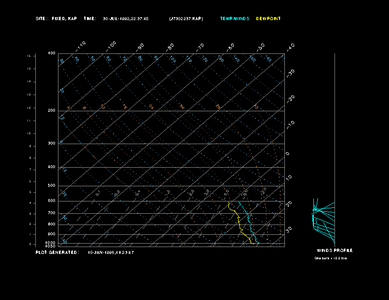Viewport: 389px width, 300px height.
Task: Click the -110 isotherm label above the chart
Action: click(x=81, y=46)
